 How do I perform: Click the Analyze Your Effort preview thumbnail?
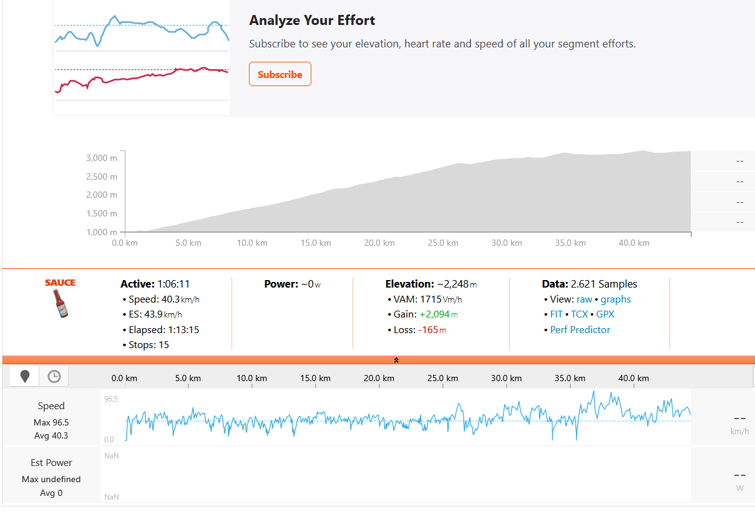pyautogui.click(x=142, y=57)
